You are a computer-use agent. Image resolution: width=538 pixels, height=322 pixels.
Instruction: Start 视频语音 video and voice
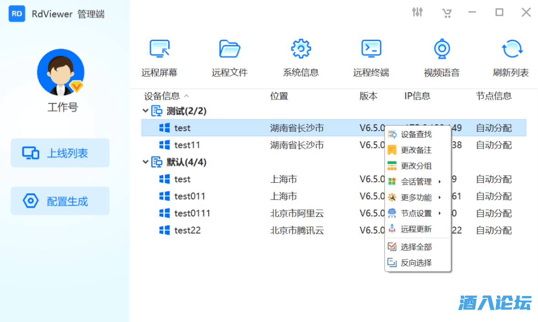(x=442, y=58)
